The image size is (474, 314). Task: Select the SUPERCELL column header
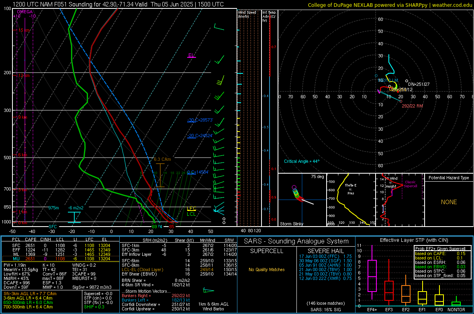[x=267, y=251]
